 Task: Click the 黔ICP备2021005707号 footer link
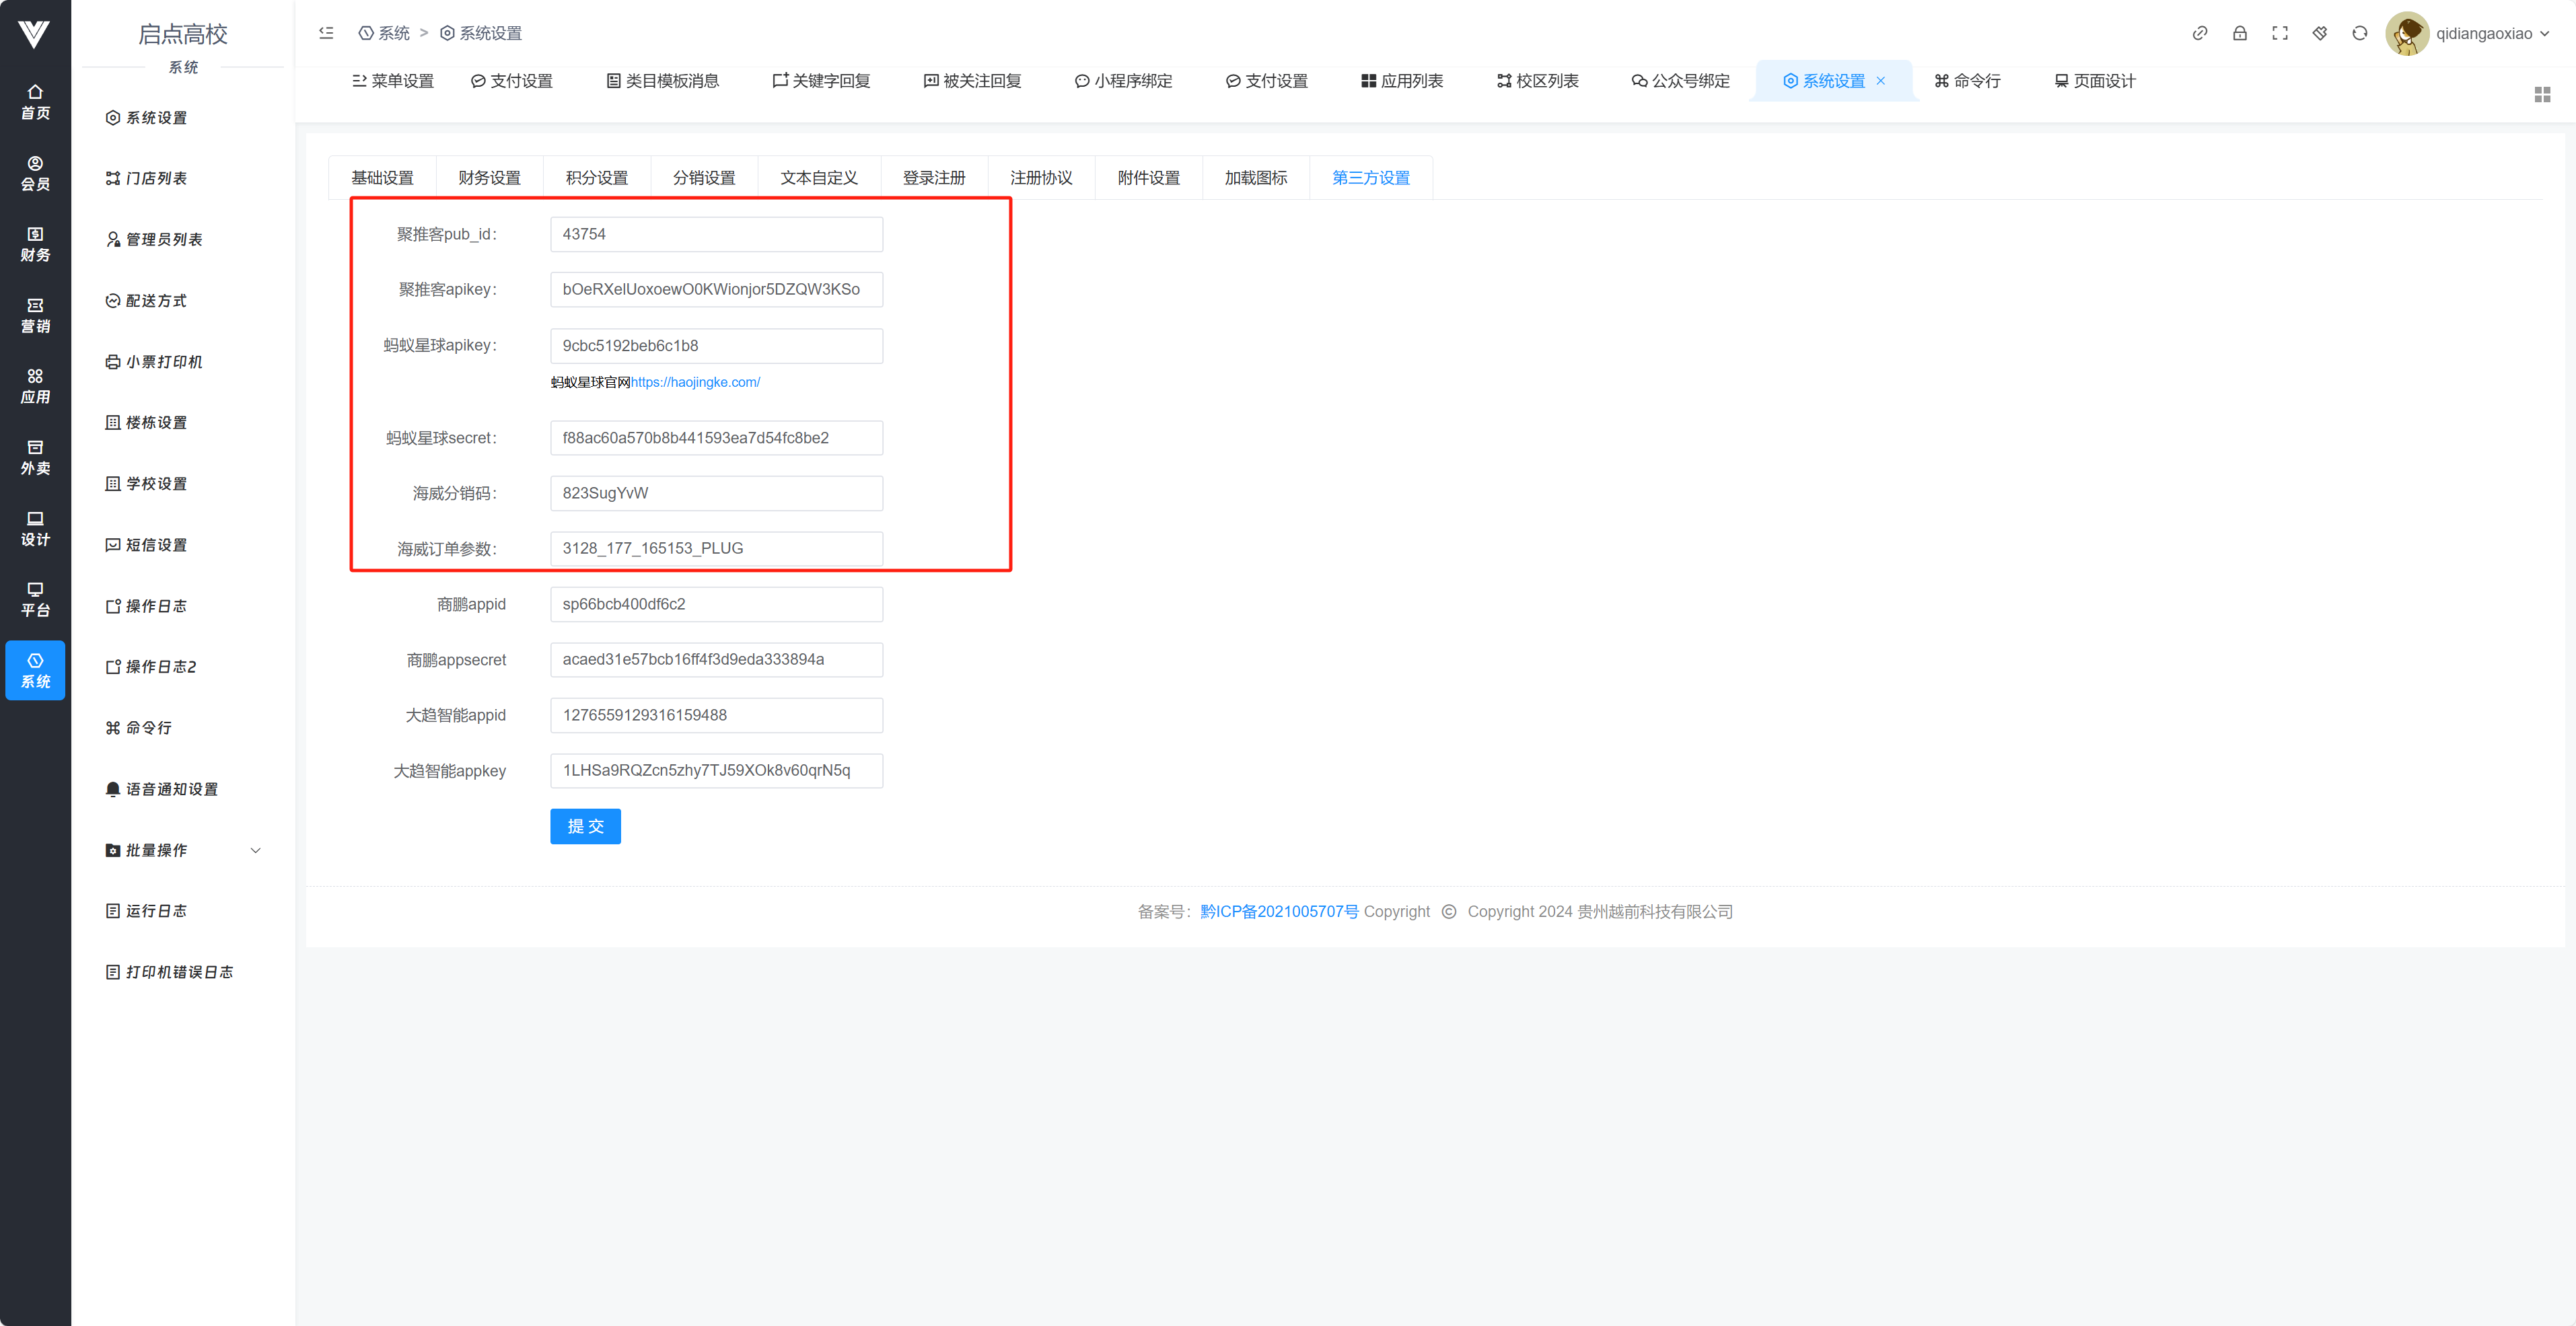tap(1279, 911)
